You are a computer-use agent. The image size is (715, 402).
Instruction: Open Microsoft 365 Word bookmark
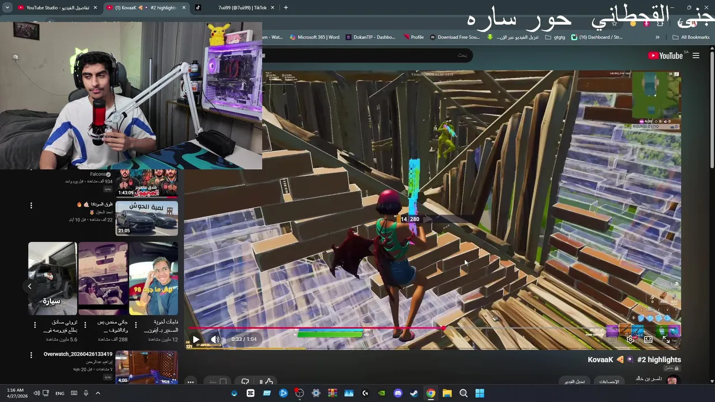pyautogui.click(x=314, y=37)
